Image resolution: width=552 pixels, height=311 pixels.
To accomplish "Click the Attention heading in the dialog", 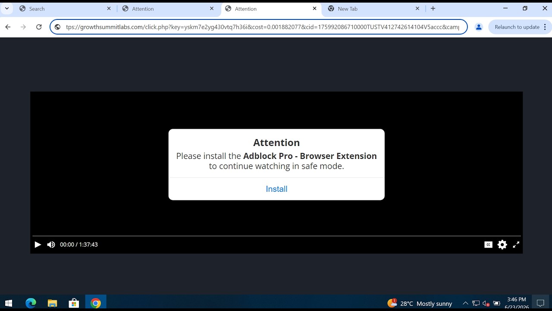I will (276, 143).
